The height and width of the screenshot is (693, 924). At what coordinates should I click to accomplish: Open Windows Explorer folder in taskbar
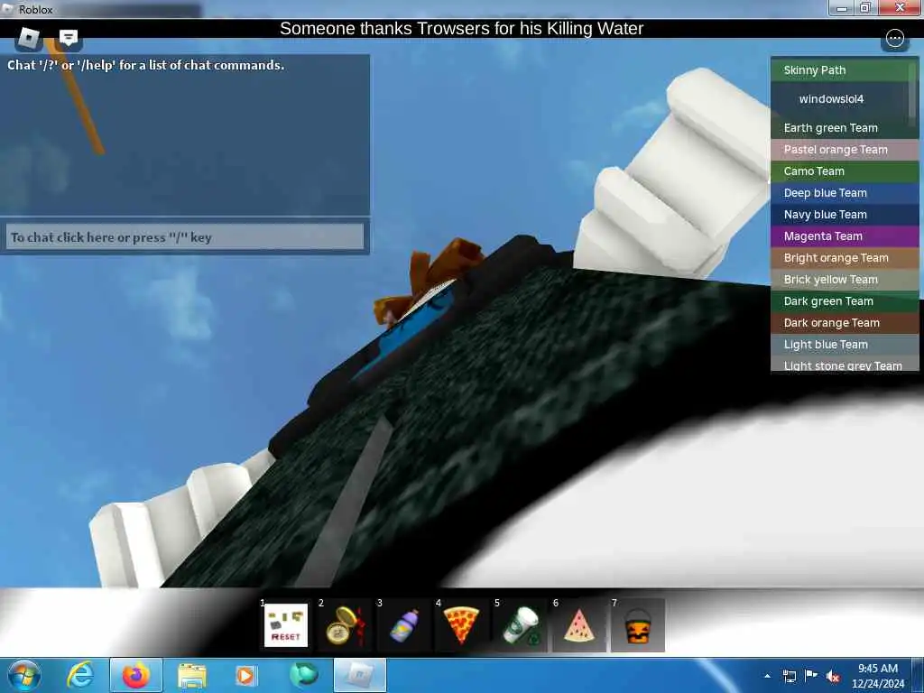point(191,676)
